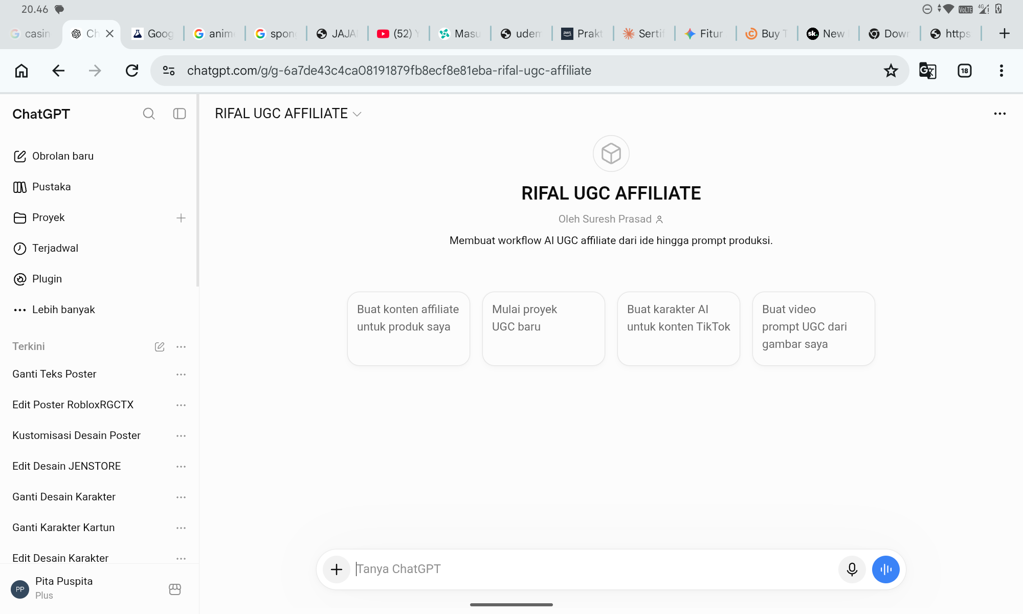Screen dimensions: 1023x614
Task: Reload the current page
Action: (x=132, y=71)
